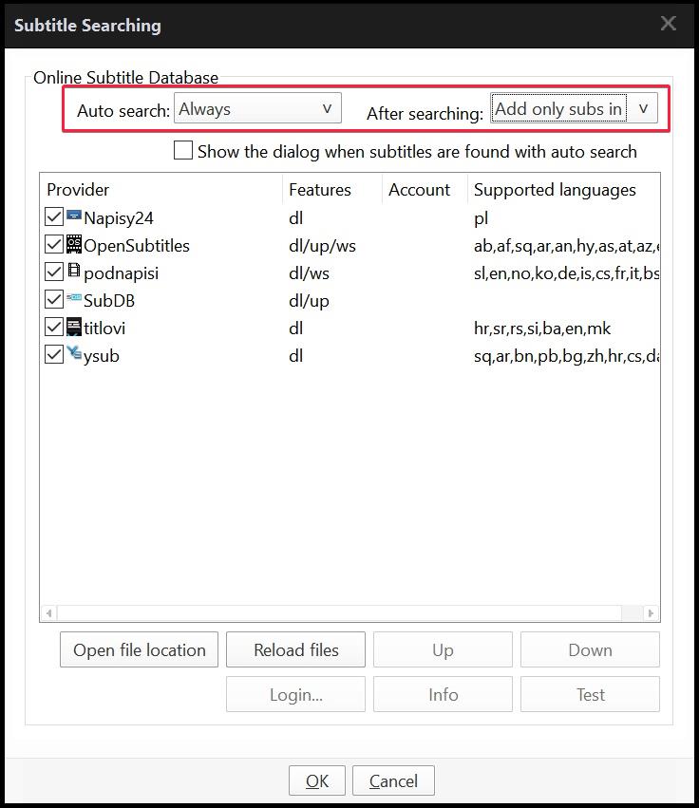Click the SubDB provider icon
Screen dimensions: 699x808
[x=74, y=297]
